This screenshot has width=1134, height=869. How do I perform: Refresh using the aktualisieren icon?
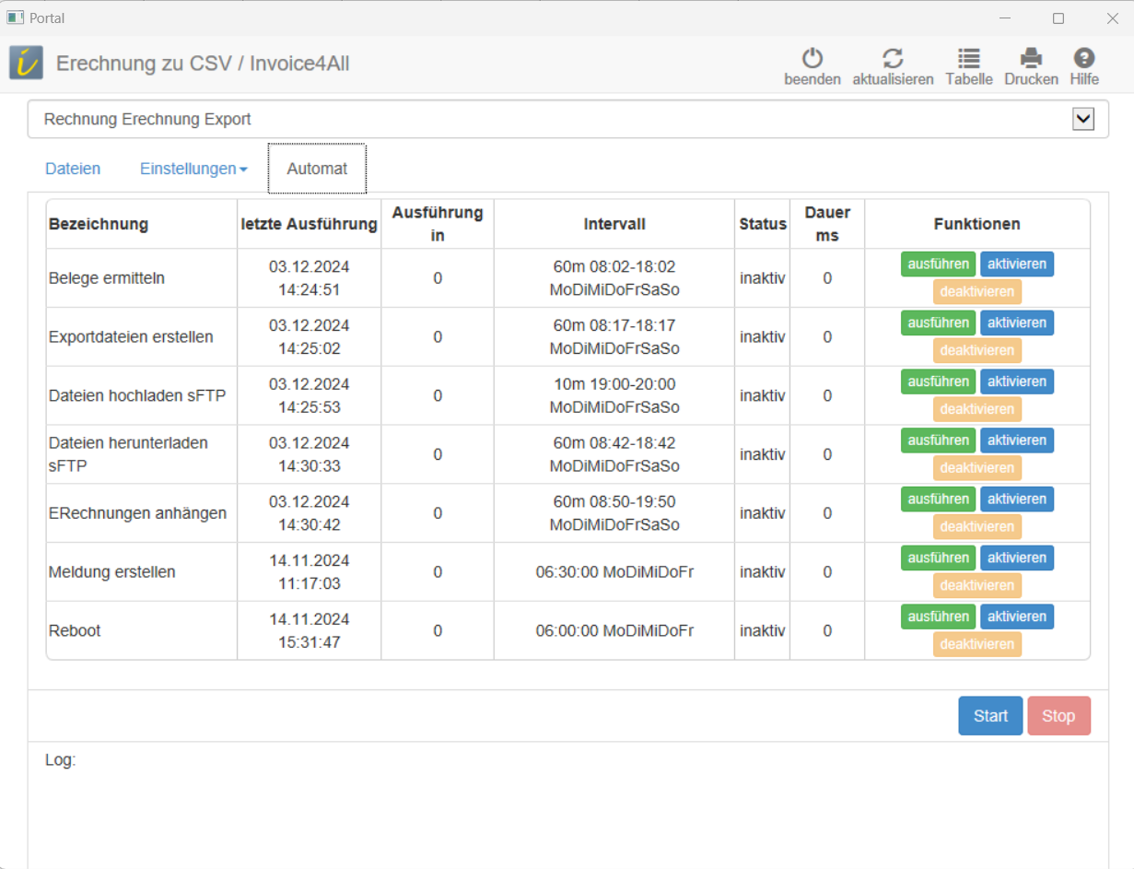(892, 59)
